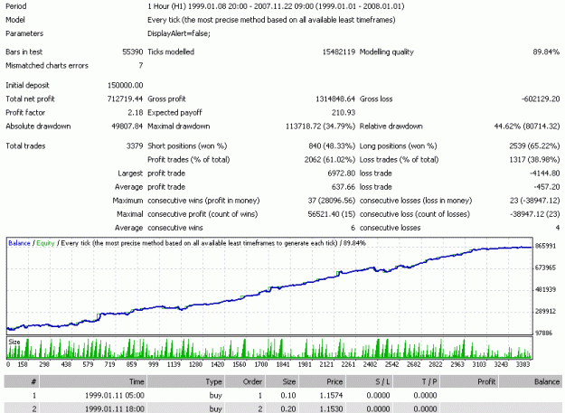This screenshot has height=413, width=565.
Task: Select the Profit factor value 2.18
Action: click(x=135, y=112)
